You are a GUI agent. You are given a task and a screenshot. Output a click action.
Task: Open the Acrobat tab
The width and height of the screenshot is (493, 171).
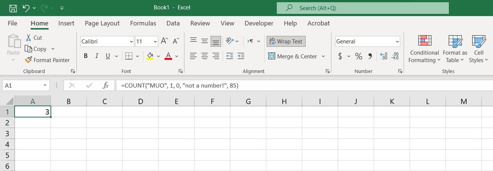point(319,23)
